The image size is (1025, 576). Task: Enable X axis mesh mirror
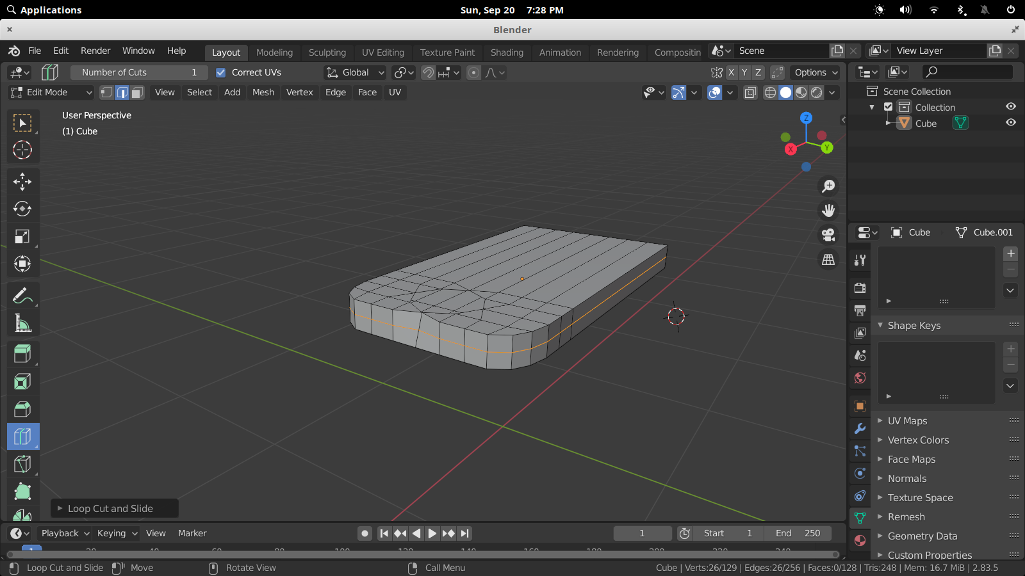tap(731, 72)
